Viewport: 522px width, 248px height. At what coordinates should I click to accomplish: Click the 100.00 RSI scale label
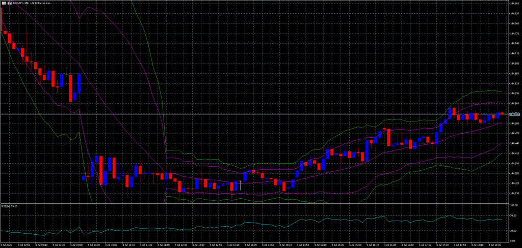pos(514,205)
